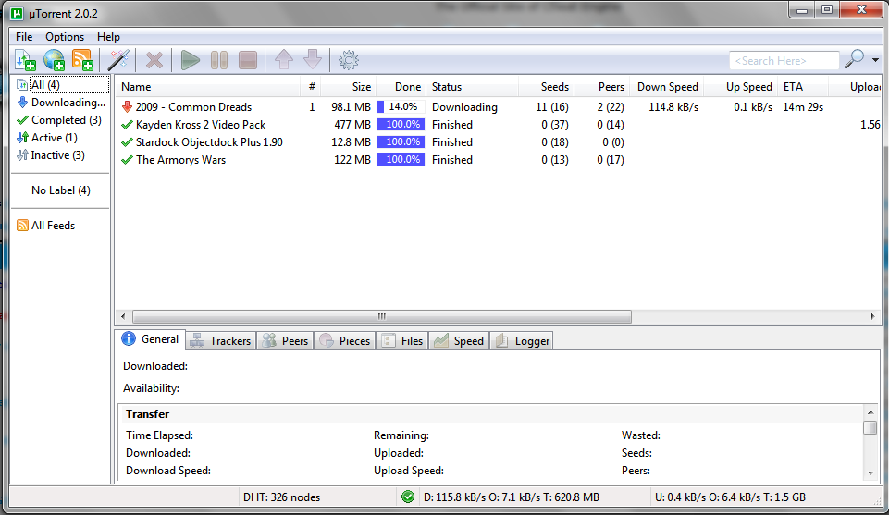The height and width of the screenshot is (515, 889).
Task: Switch to the Logger tab
Action: pos(522,340)
